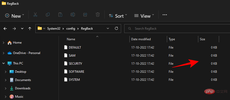Viewport: 230px width, 100px height.
Task: Click config in the breadcrumb path
Action: pyautogui.click(x=71, y=29)
